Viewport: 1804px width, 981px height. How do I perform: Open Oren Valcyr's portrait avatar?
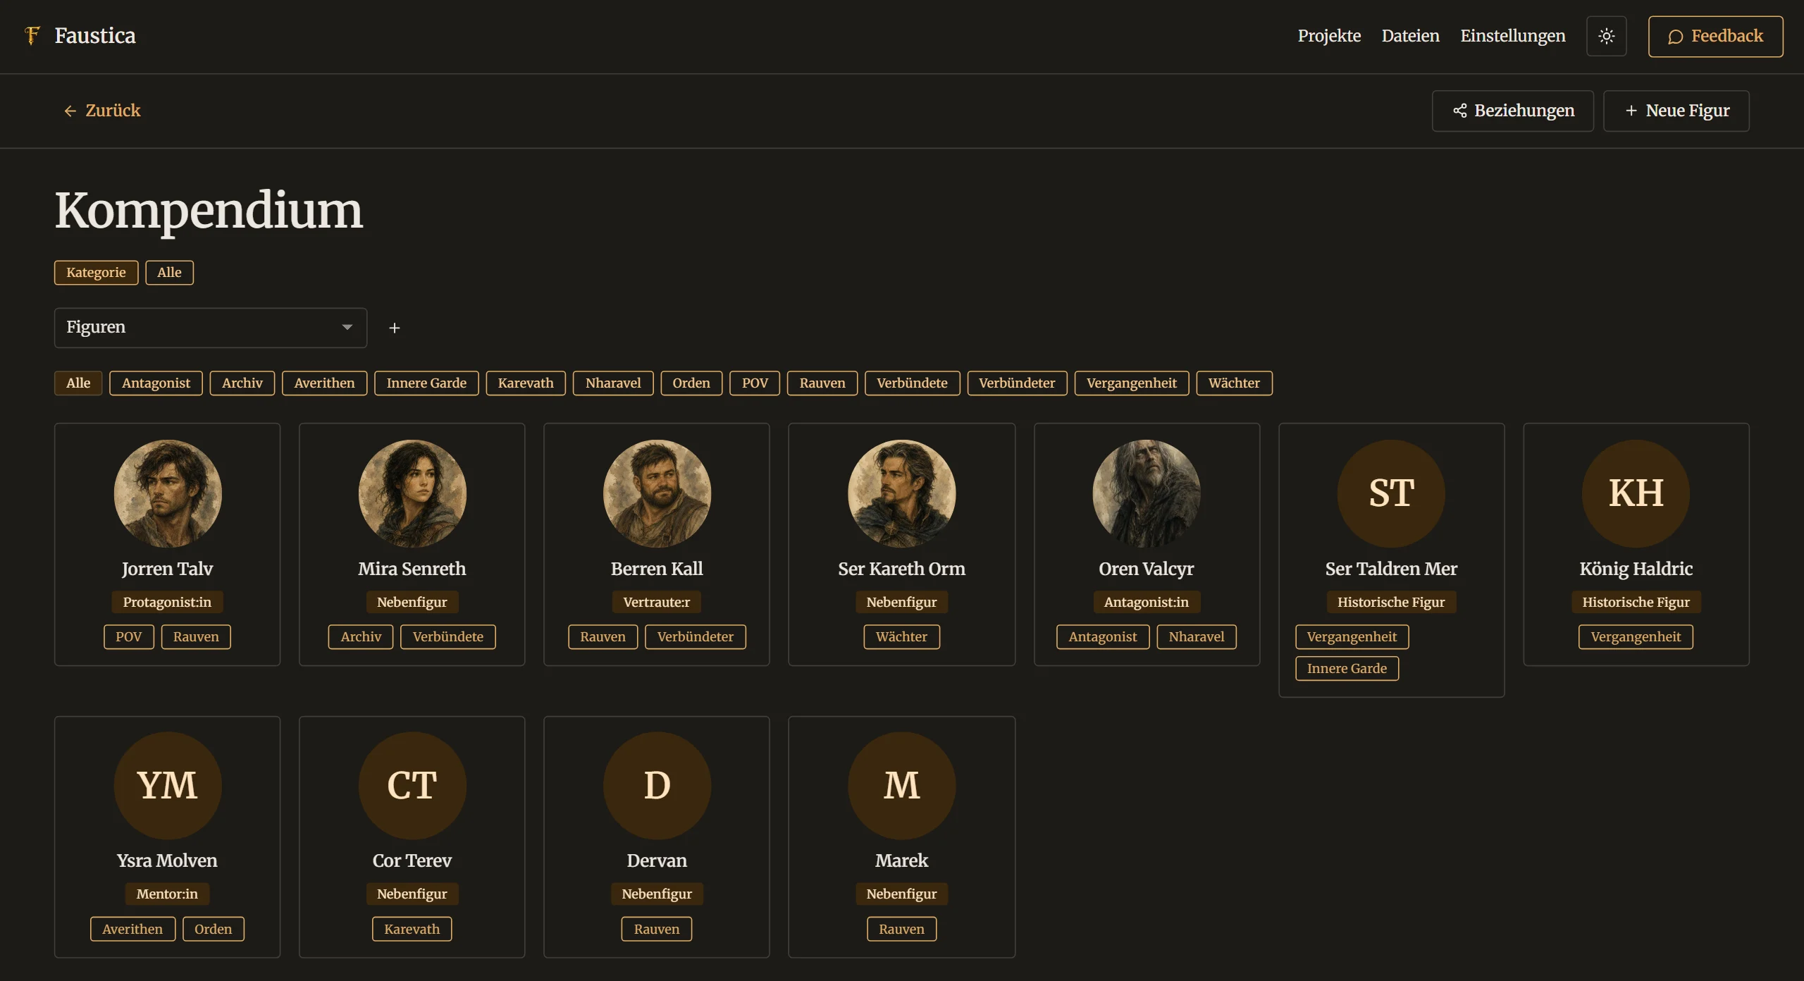[x=1147, y=493]
